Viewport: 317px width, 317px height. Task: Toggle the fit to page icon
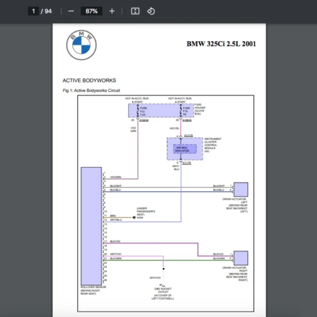point(135,11)
